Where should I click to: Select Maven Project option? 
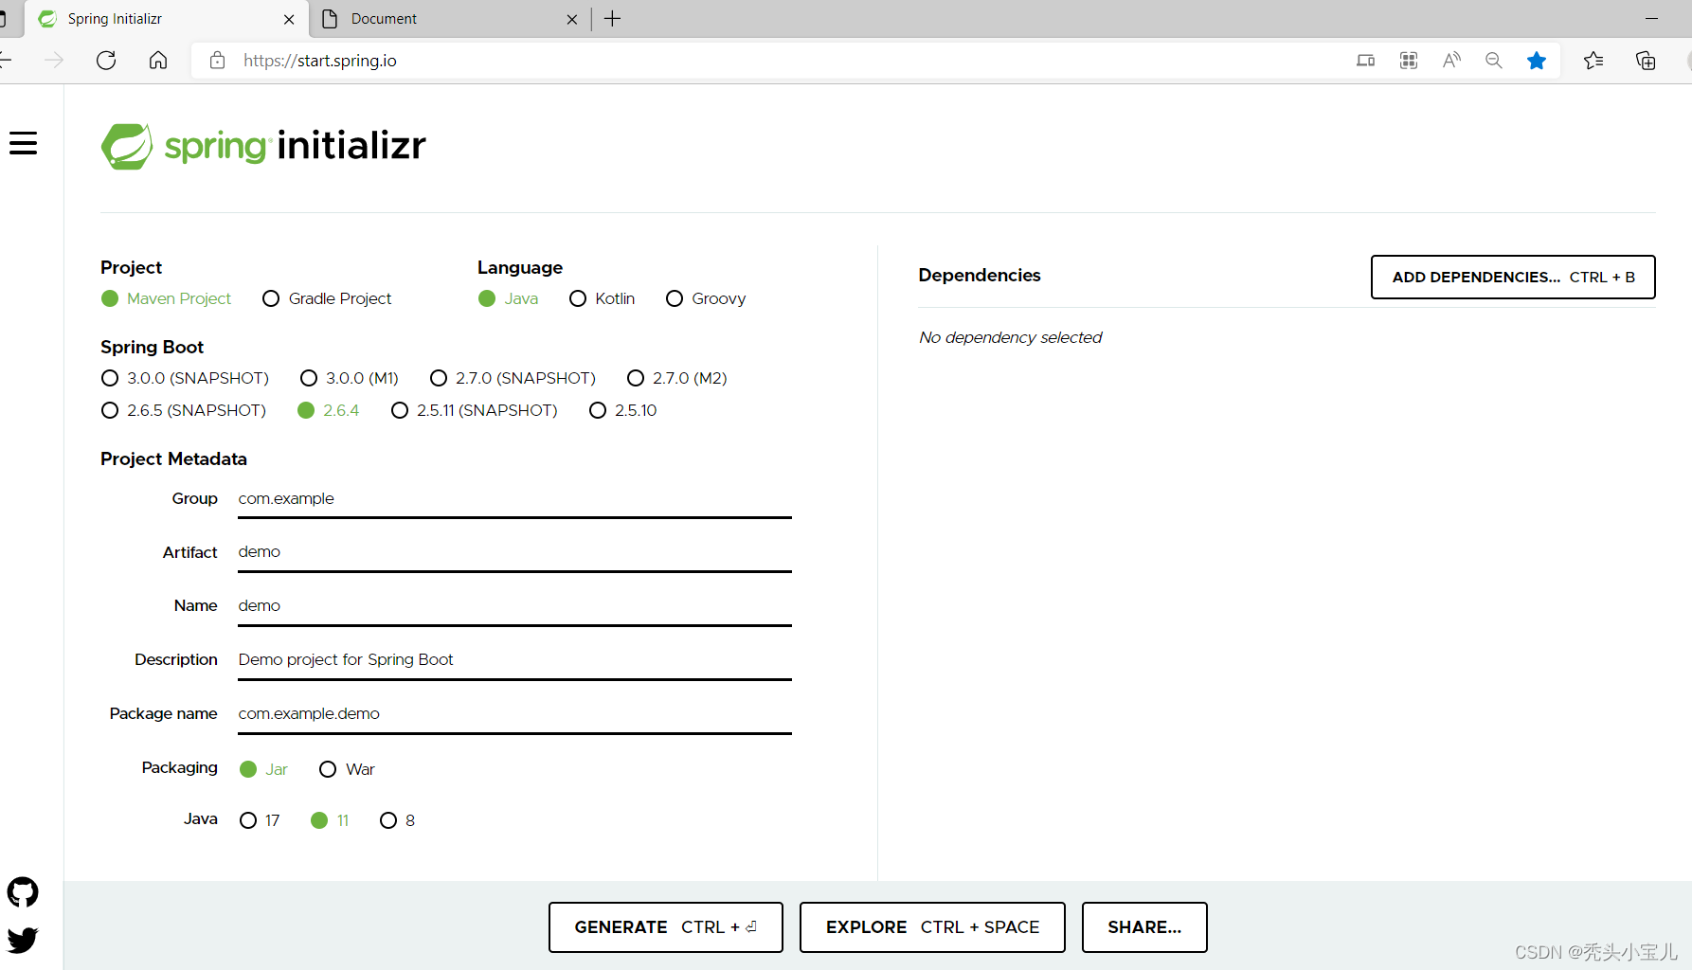click(166, 298)
